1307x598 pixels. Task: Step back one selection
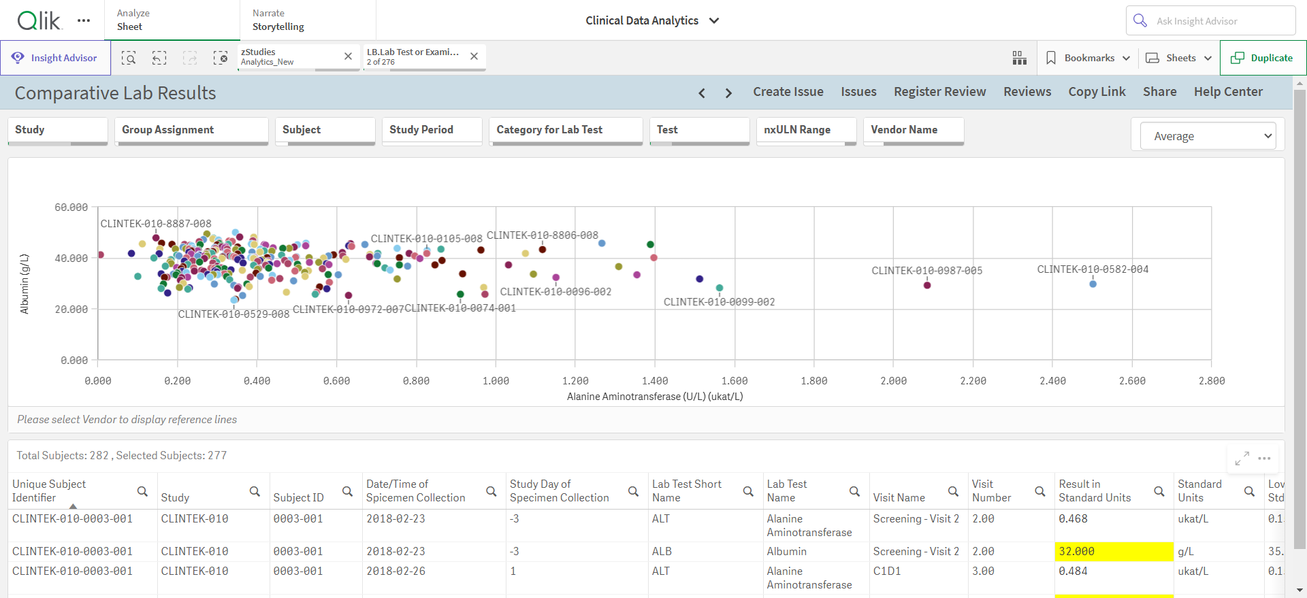tap(159, 58)
